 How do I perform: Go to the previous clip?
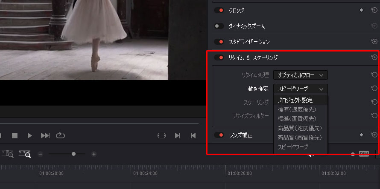pos(193,136)
